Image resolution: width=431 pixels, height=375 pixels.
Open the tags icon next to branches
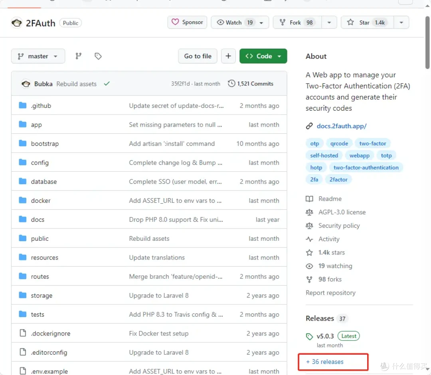pos(98,56)
